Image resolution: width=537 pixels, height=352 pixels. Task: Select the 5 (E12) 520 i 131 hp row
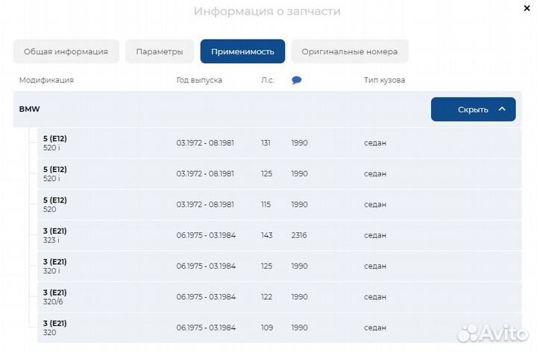(280, 143)
